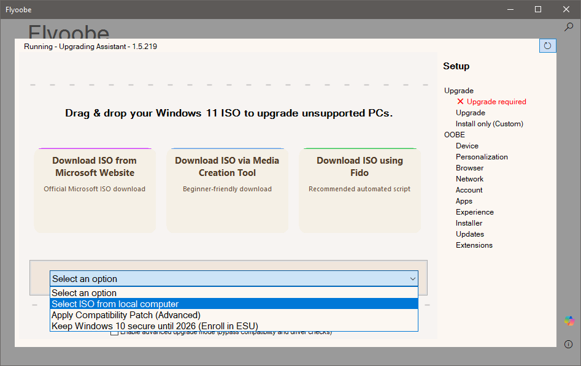Image resolution: width=581 pixels, height=366 pixels.
Task: Click the Drag & drop Windows 11 ISO heading
Action: (x=229, y=113)
